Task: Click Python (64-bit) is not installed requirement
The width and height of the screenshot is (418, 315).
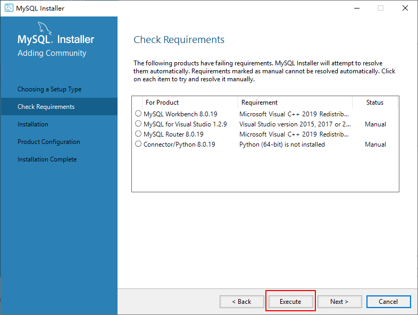Action: (282, 144)
